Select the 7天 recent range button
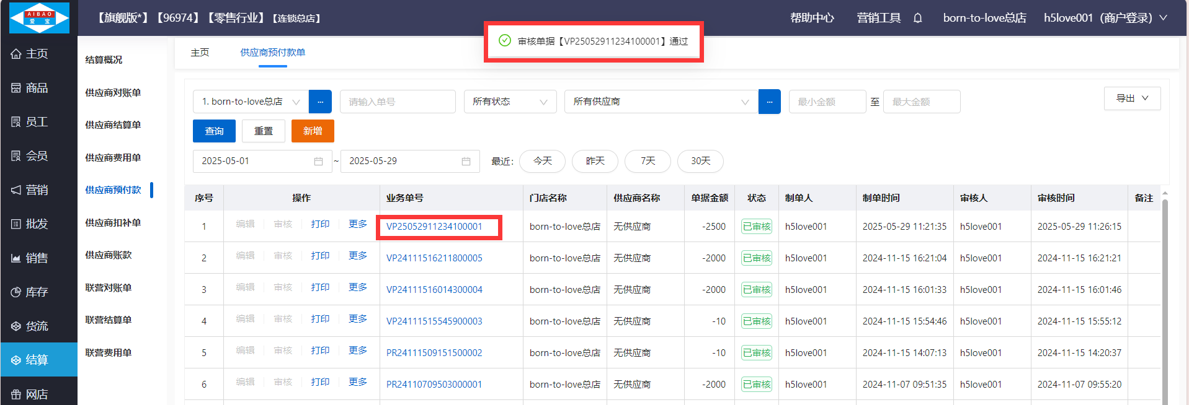The width and height of the screenshot is (1189, 405). [x=648, y=161]
